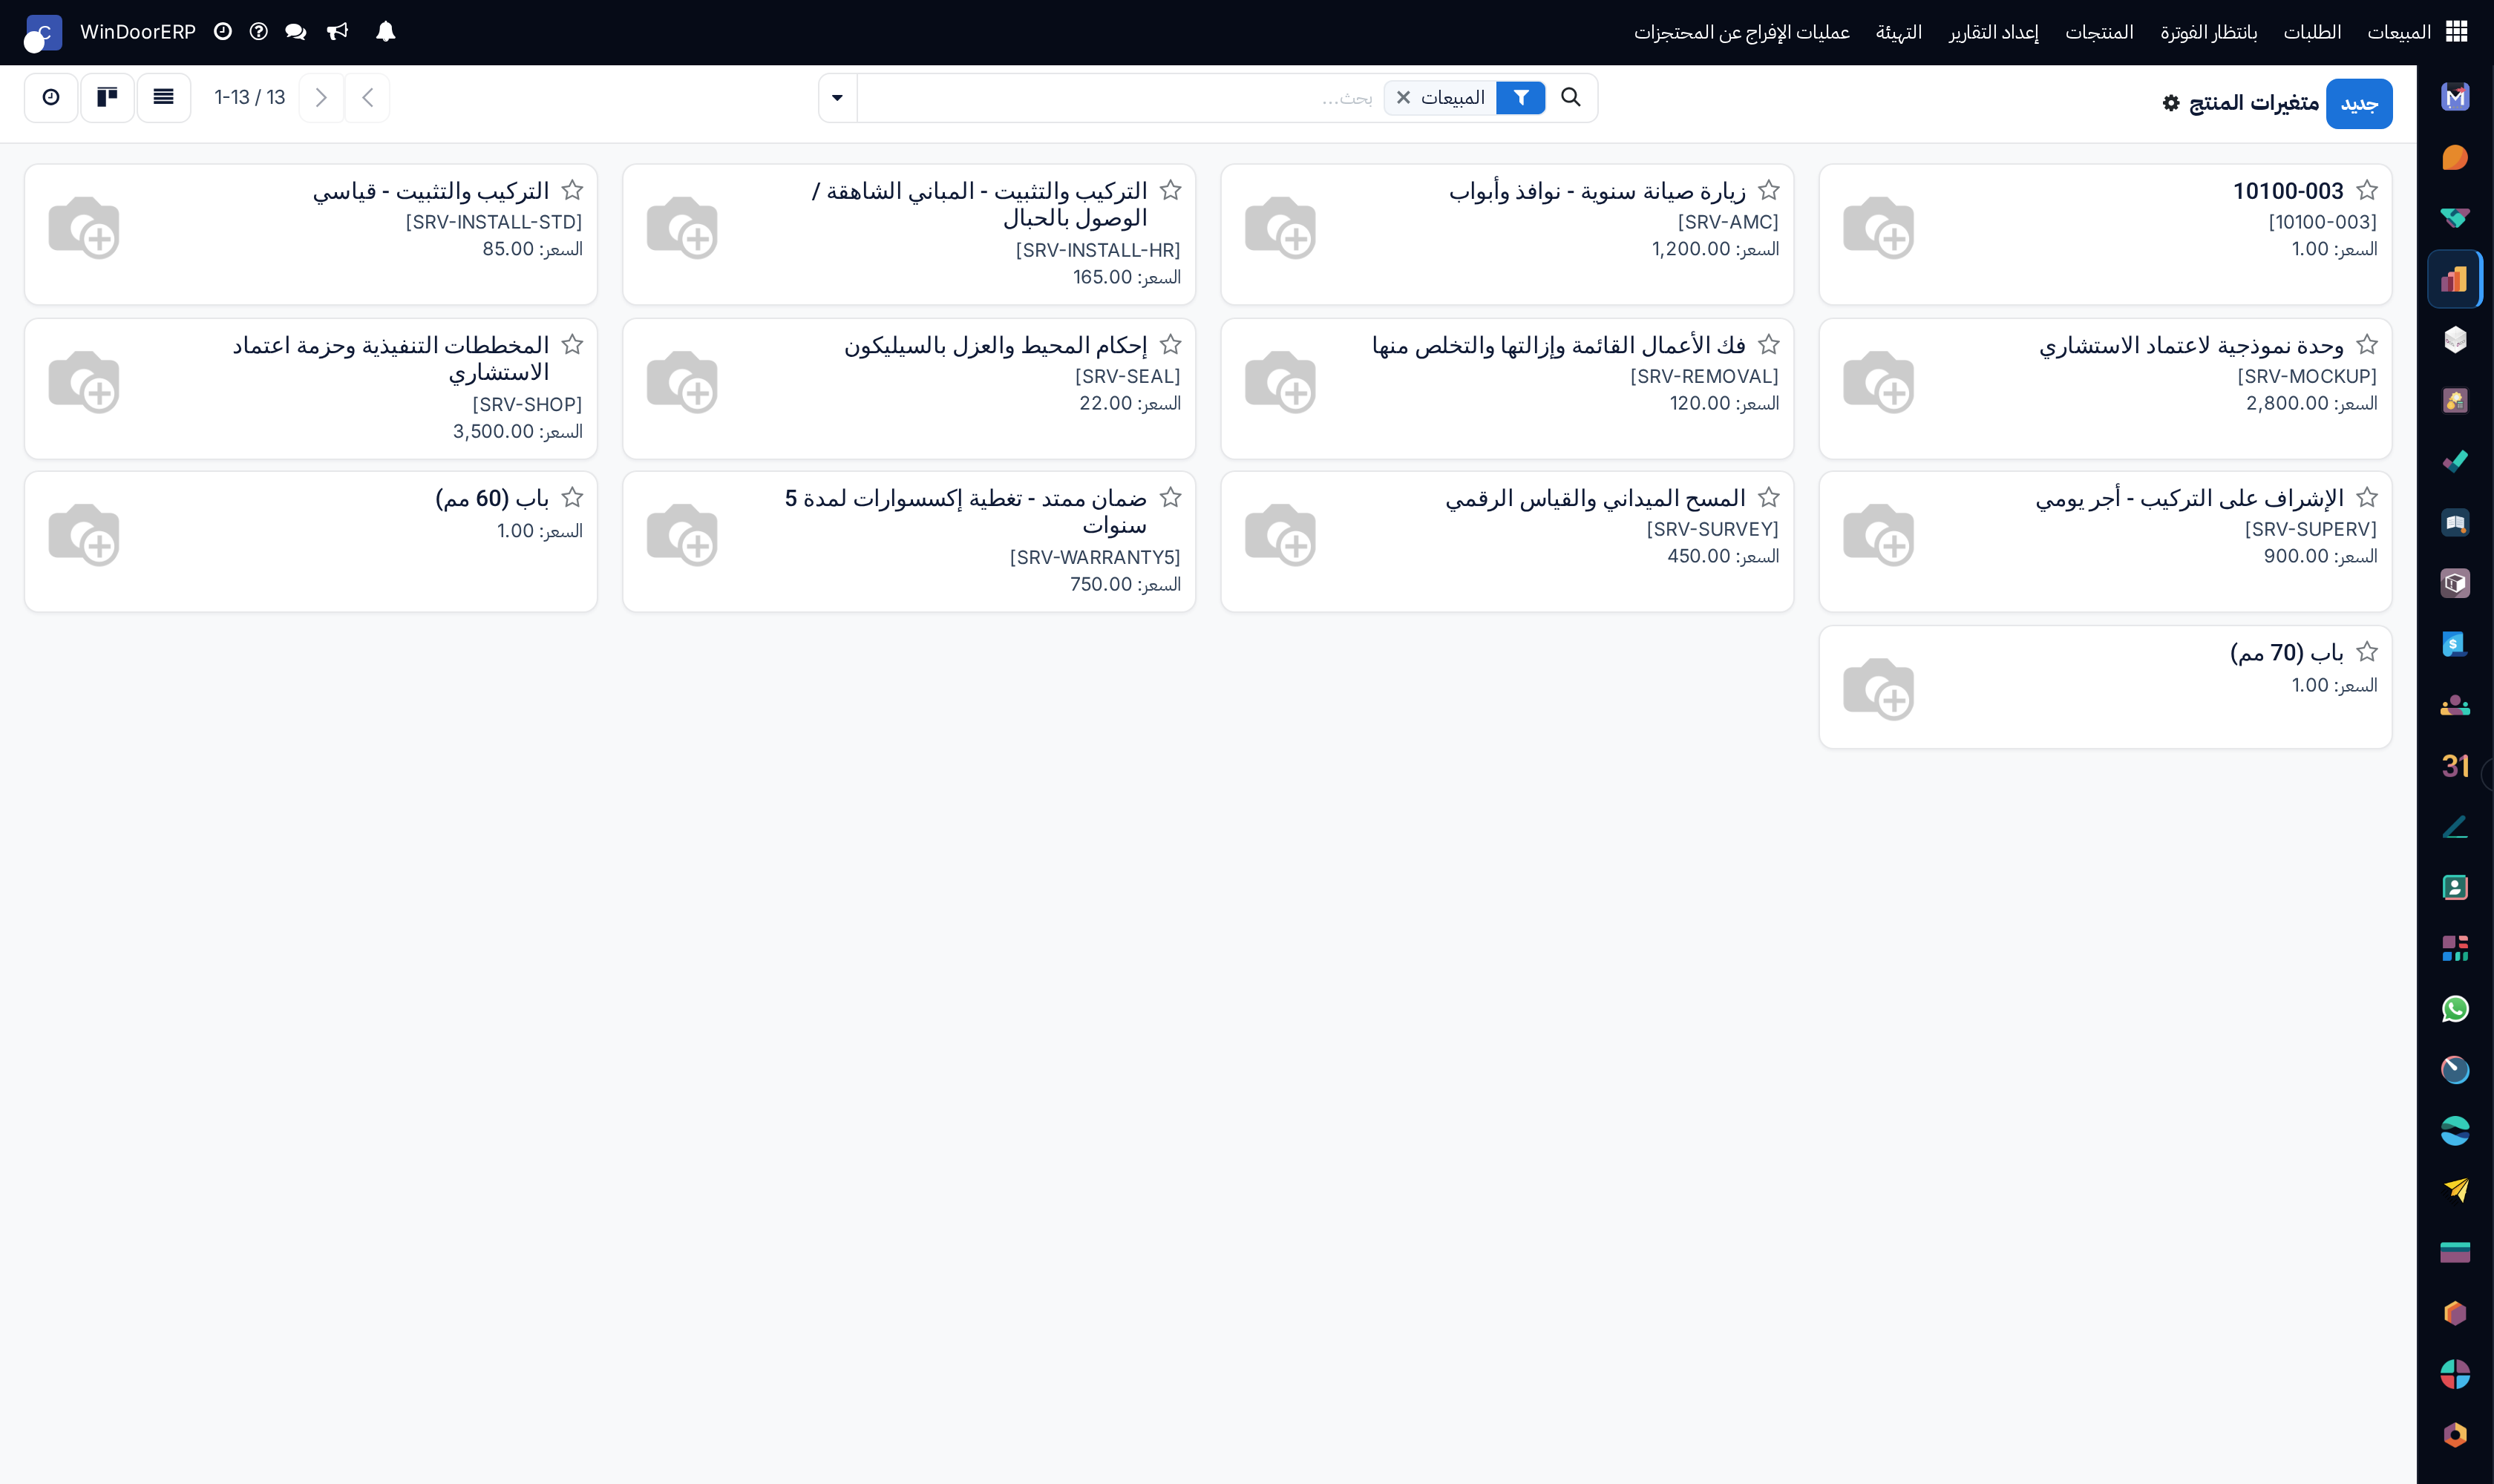Open the المنتجات menu
Image resolution: width=2494 pixels, height=1484 pixels.
[x=2100, y=32]
